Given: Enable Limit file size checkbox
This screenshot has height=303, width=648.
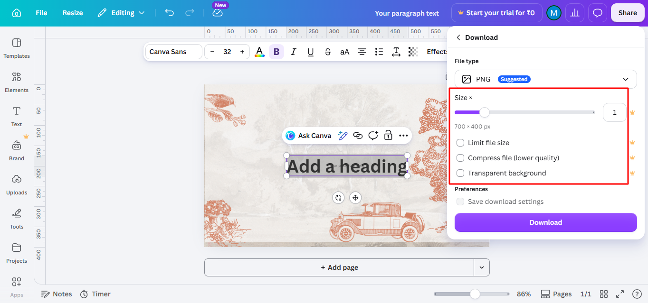Looking at the screenshot, I should (x=460, y=143).
